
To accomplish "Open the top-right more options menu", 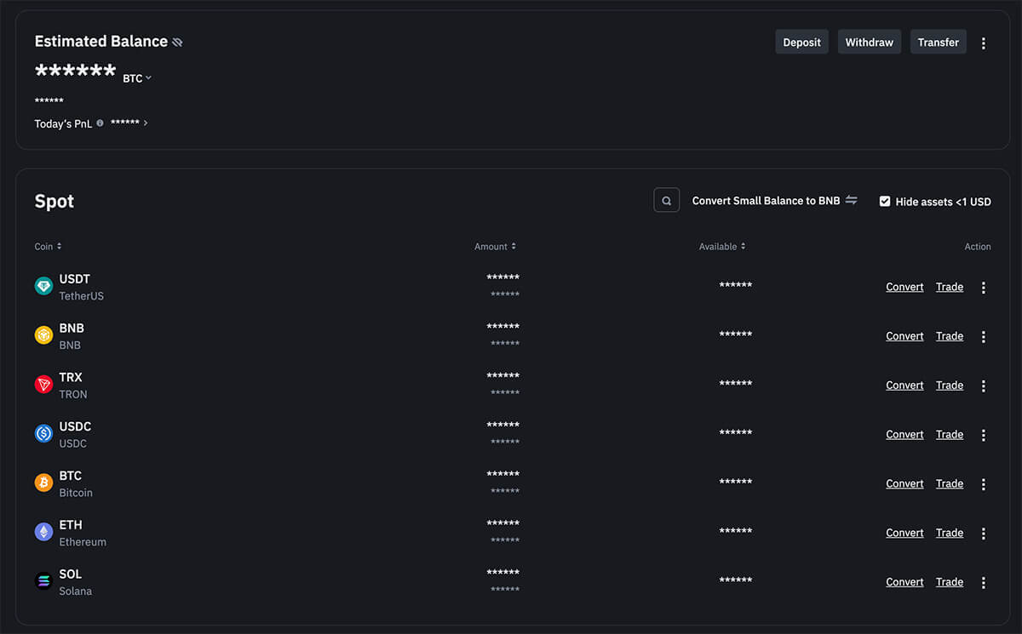I will tap(984, 42).
